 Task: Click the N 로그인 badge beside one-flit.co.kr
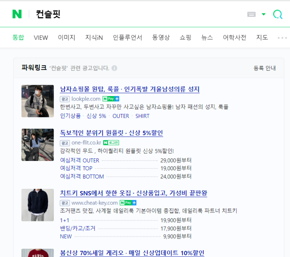click(111, 143)
